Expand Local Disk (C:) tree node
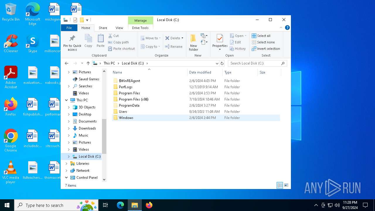375x211 pixels. click(69, 156)
